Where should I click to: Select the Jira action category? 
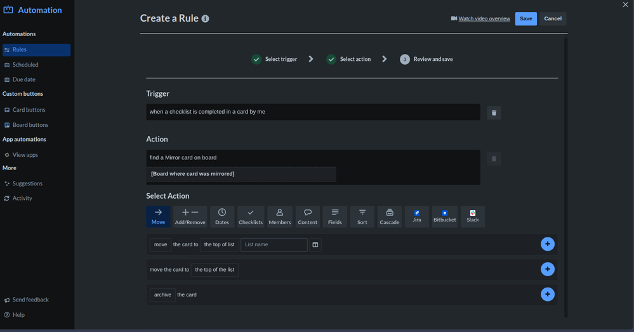pyautogui.click(x=417, y=216)
